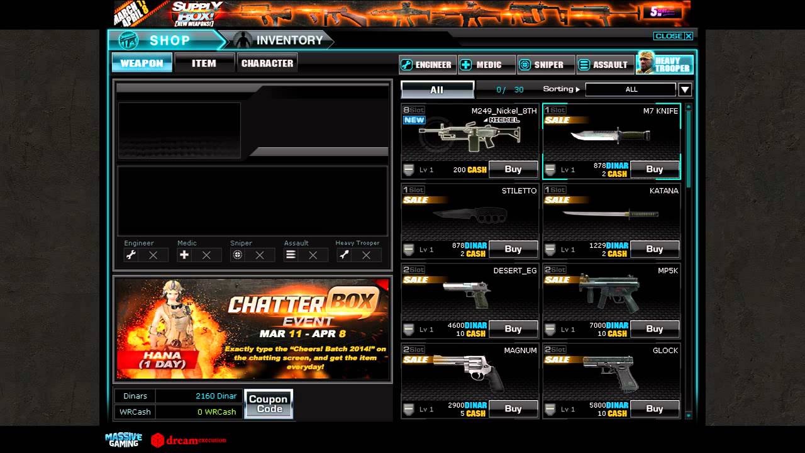This screenshot has width=805, height=453.
Task: Open the Chatter Box event banner
Action: tap(253, 329)
